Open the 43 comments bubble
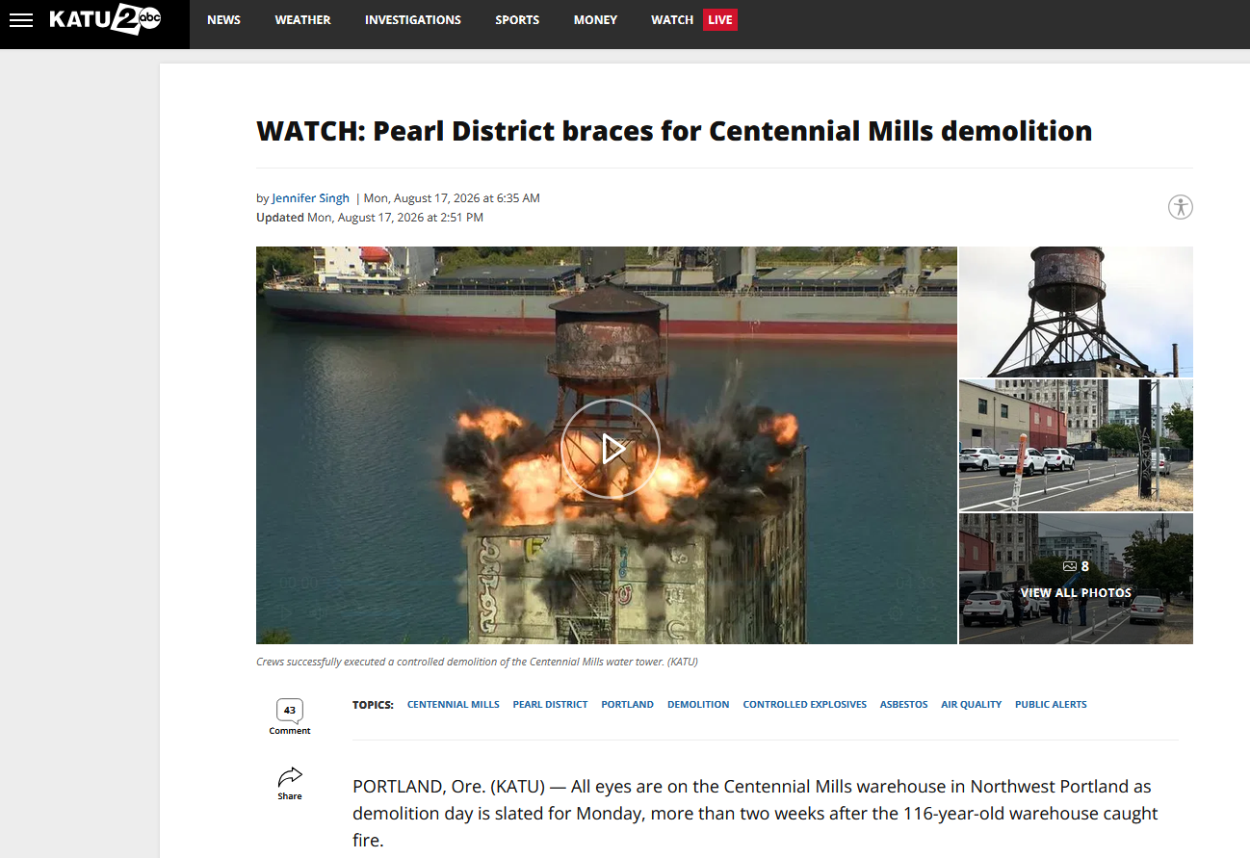This screenshot has width=1250, height=858. point(290,711)
